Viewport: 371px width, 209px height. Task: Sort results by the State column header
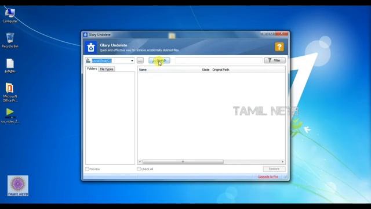coord(206,70)
